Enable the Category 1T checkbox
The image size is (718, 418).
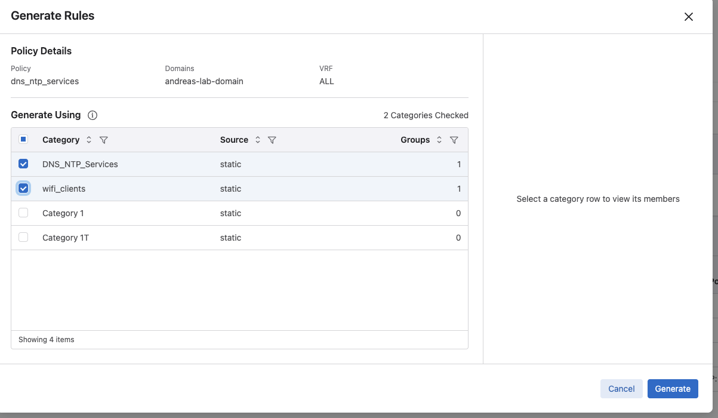[23, 238]
